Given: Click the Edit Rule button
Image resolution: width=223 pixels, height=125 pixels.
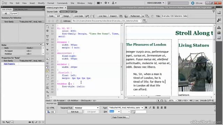Looking at the screenshot, I should [x=75, y=112].
